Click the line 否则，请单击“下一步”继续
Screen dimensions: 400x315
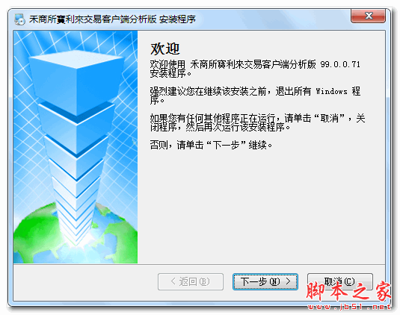pyautogui.click(x=211, y=145)
